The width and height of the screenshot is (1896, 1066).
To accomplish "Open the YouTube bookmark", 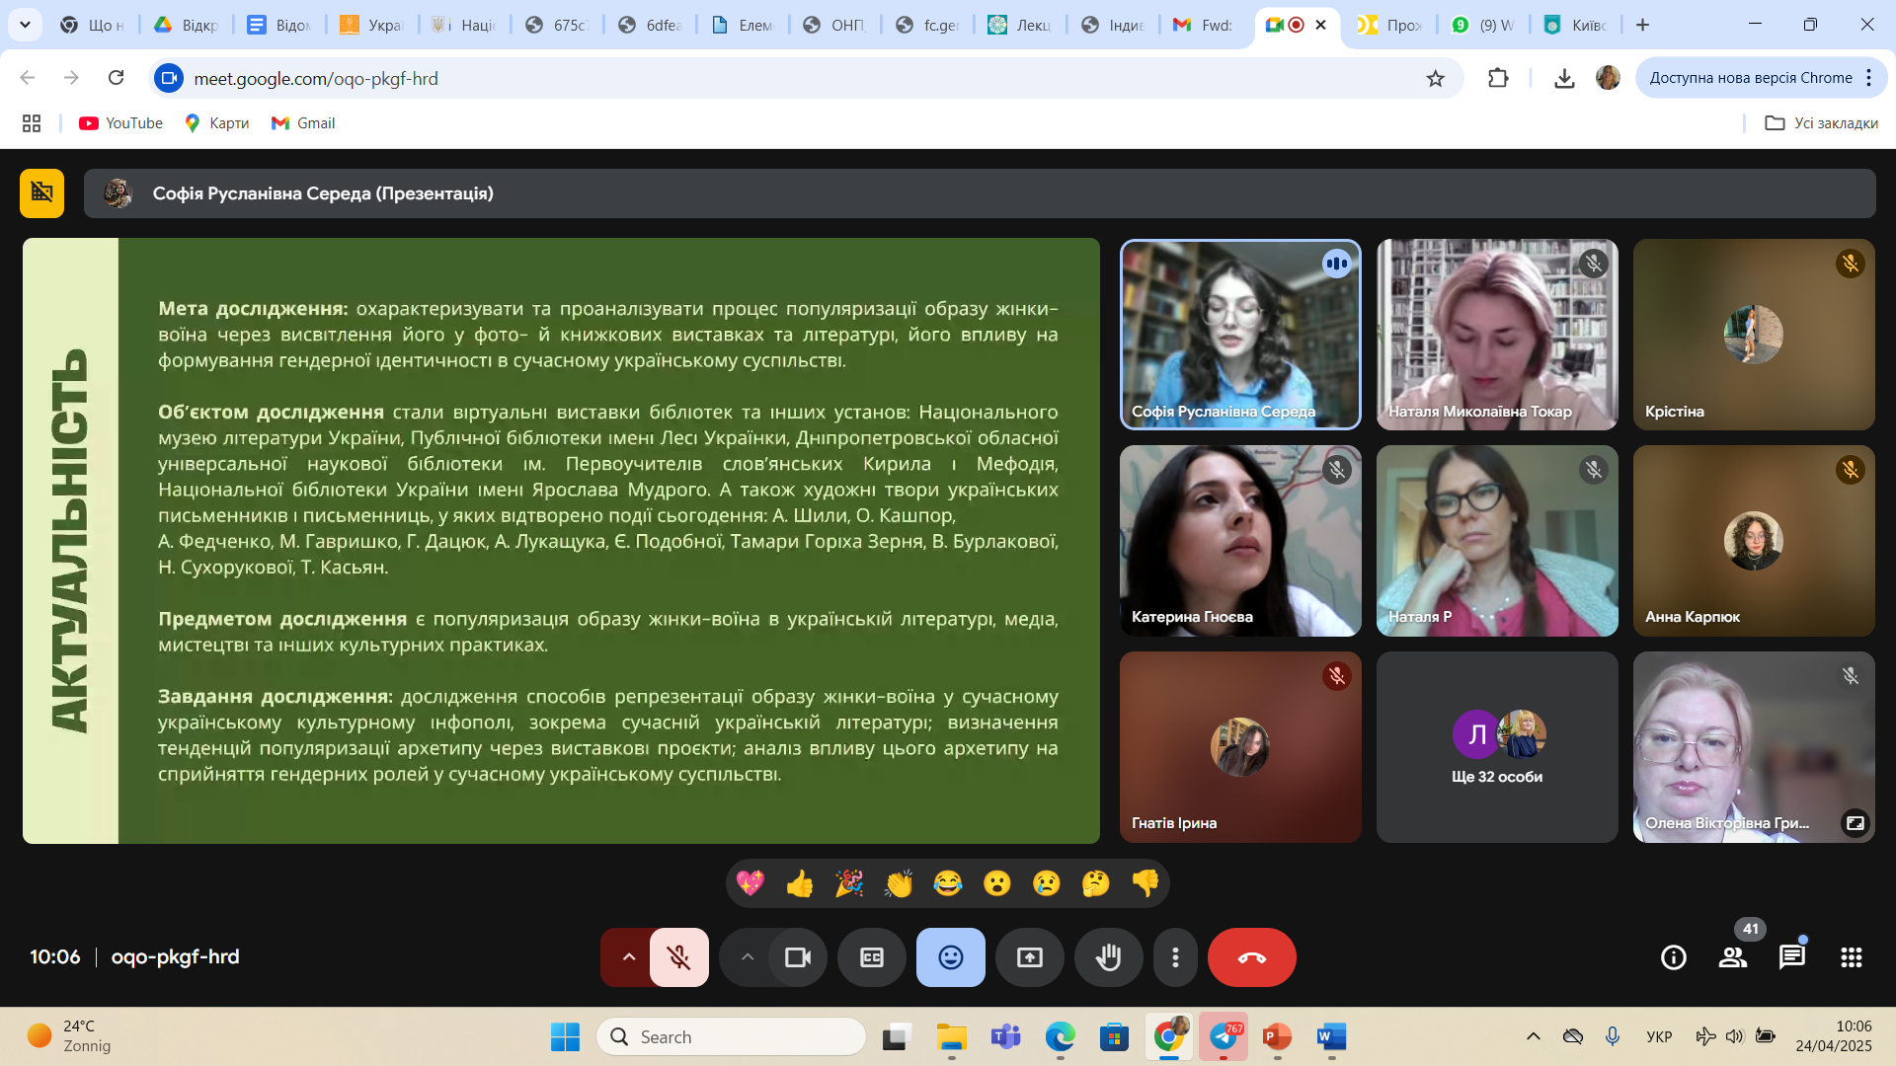I will [x=120, y=123].
